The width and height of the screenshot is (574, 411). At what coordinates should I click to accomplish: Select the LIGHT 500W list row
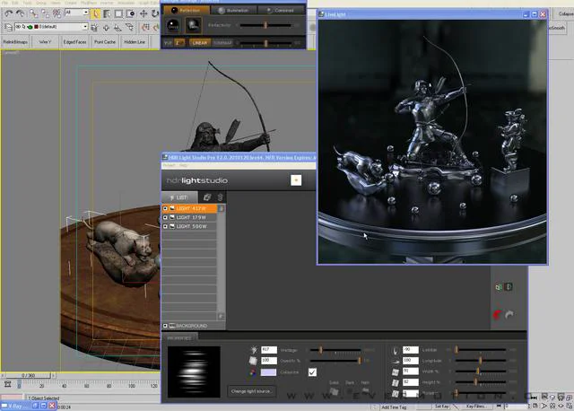tap(189, 226)
